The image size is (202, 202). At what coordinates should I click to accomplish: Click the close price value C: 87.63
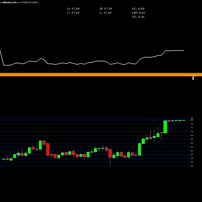[x=73, y=13]
